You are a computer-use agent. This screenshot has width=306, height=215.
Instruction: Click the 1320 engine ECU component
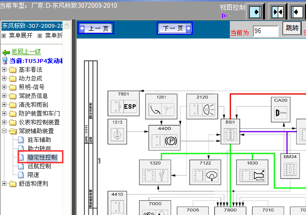click(x=155, y=172)
